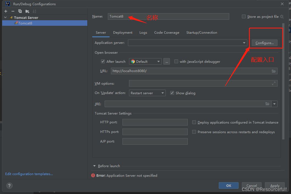Enable Preserve sessions across restarts and redeploys

click(194, 132)
